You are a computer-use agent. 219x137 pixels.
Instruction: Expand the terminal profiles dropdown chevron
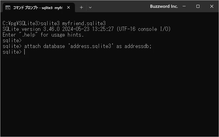point(90,7)
